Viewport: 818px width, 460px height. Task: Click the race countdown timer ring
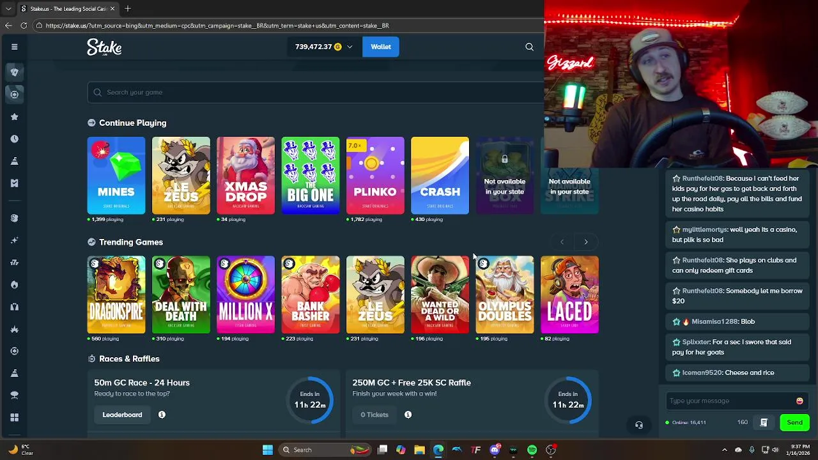(310, 400)
